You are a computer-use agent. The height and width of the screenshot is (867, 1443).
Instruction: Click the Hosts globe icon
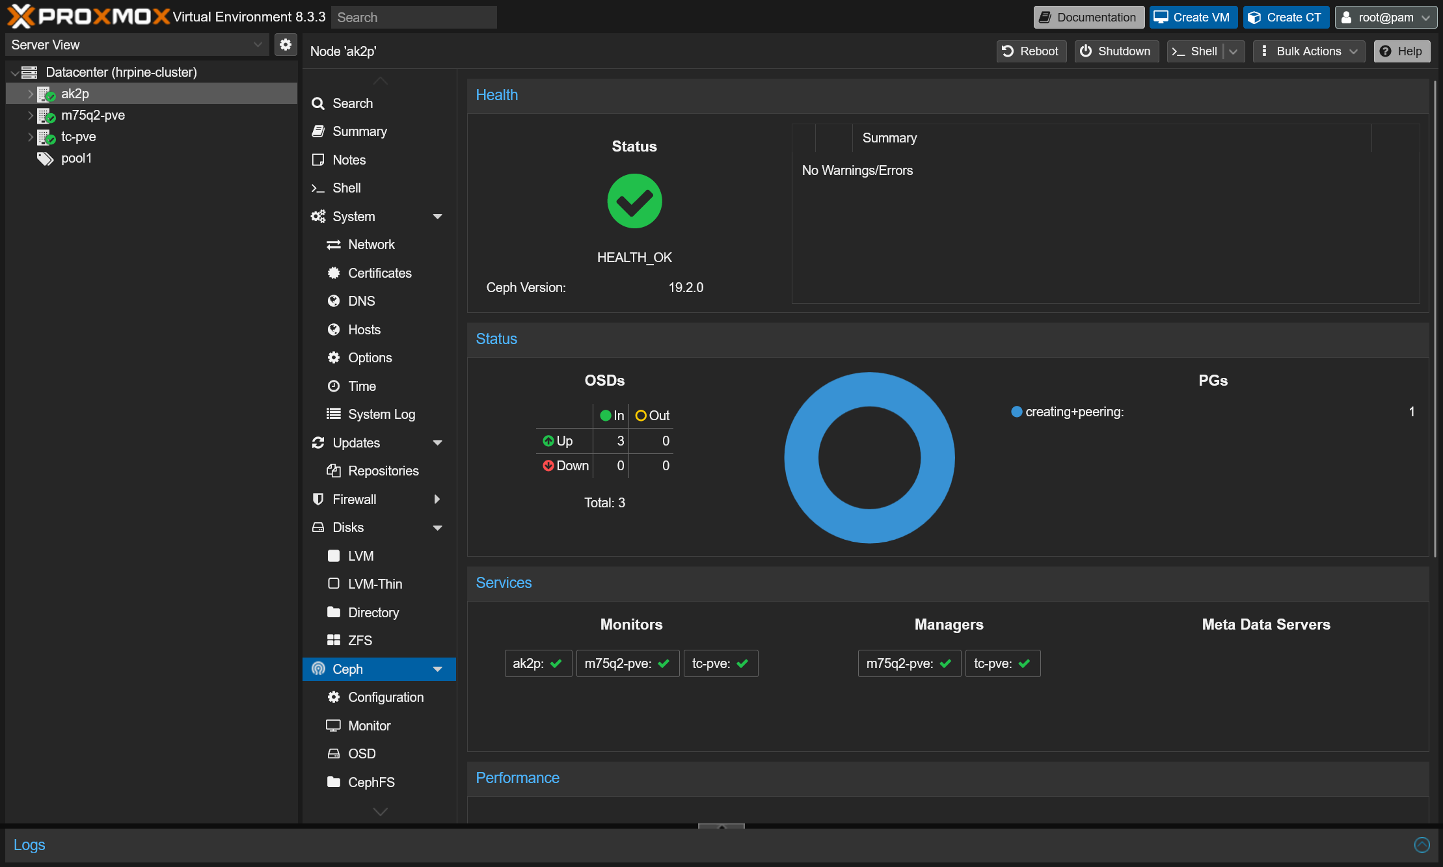pyautogui.click(x=334, y=330)
